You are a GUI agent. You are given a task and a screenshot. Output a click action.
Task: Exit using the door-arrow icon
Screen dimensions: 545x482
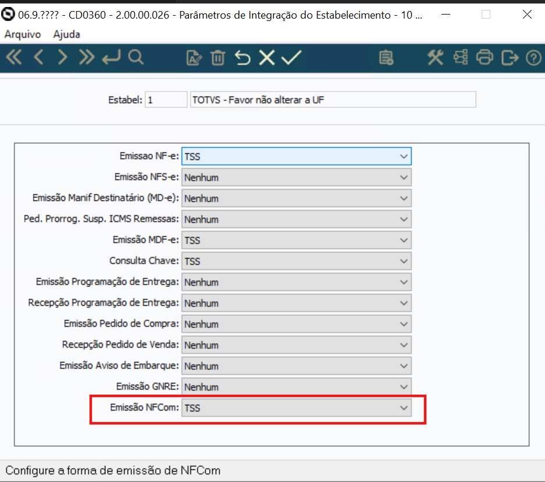click(510, 58)
